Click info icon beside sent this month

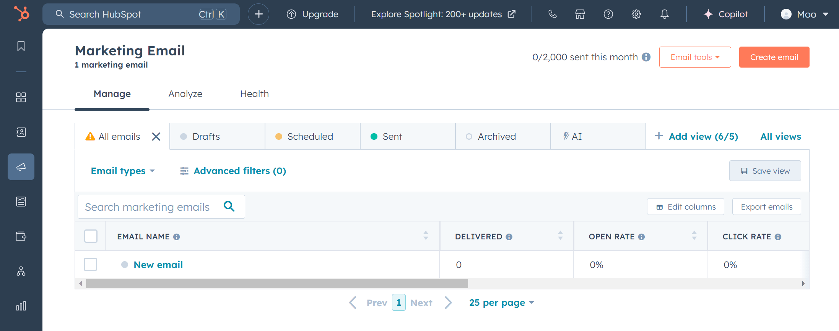tap(646, 57)
